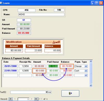This screenshot has height=101, width=104.
Task: Click the Balance header in Modification panel
Action: (53, 46)
